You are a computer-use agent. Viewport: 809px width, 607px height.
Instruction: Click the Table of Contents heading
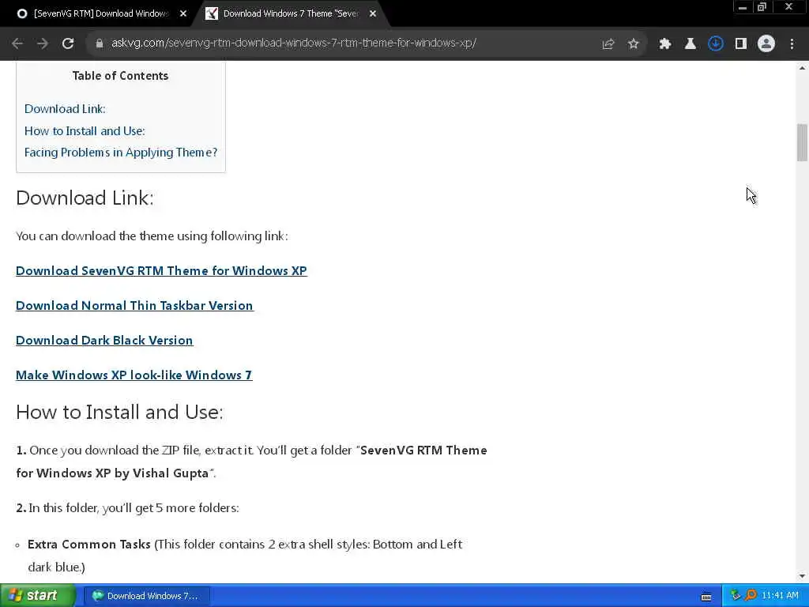tap(121, 76)
